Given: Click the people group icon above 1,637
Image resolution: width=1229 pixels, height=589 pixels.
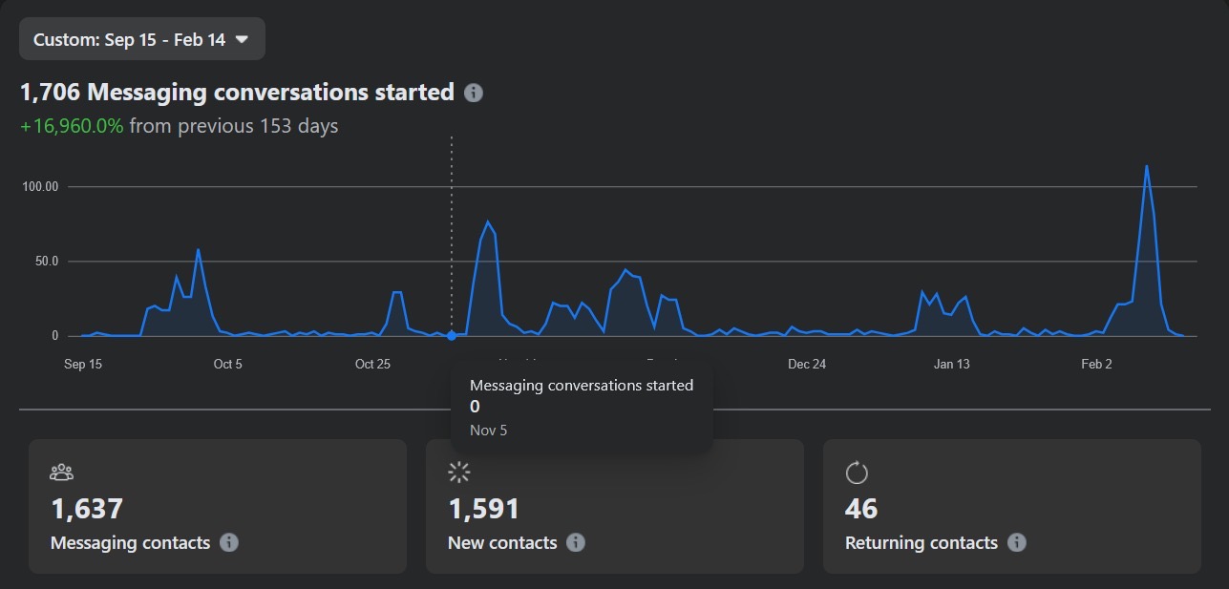Looking at the screenshot, I should (61, 472).
